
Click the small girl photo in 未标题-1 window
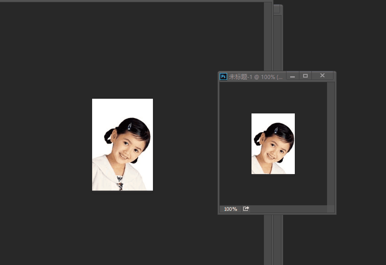tap(273, 144)
